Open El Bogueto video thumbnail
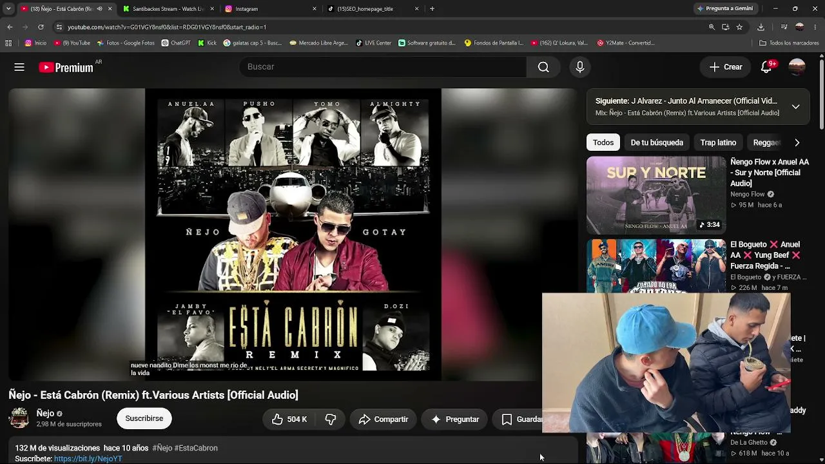 656,266
